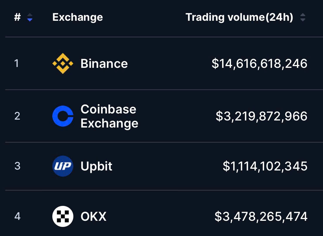Open the Binance exchange link
This screenshot has width=323, height=236.
(104, 63)
